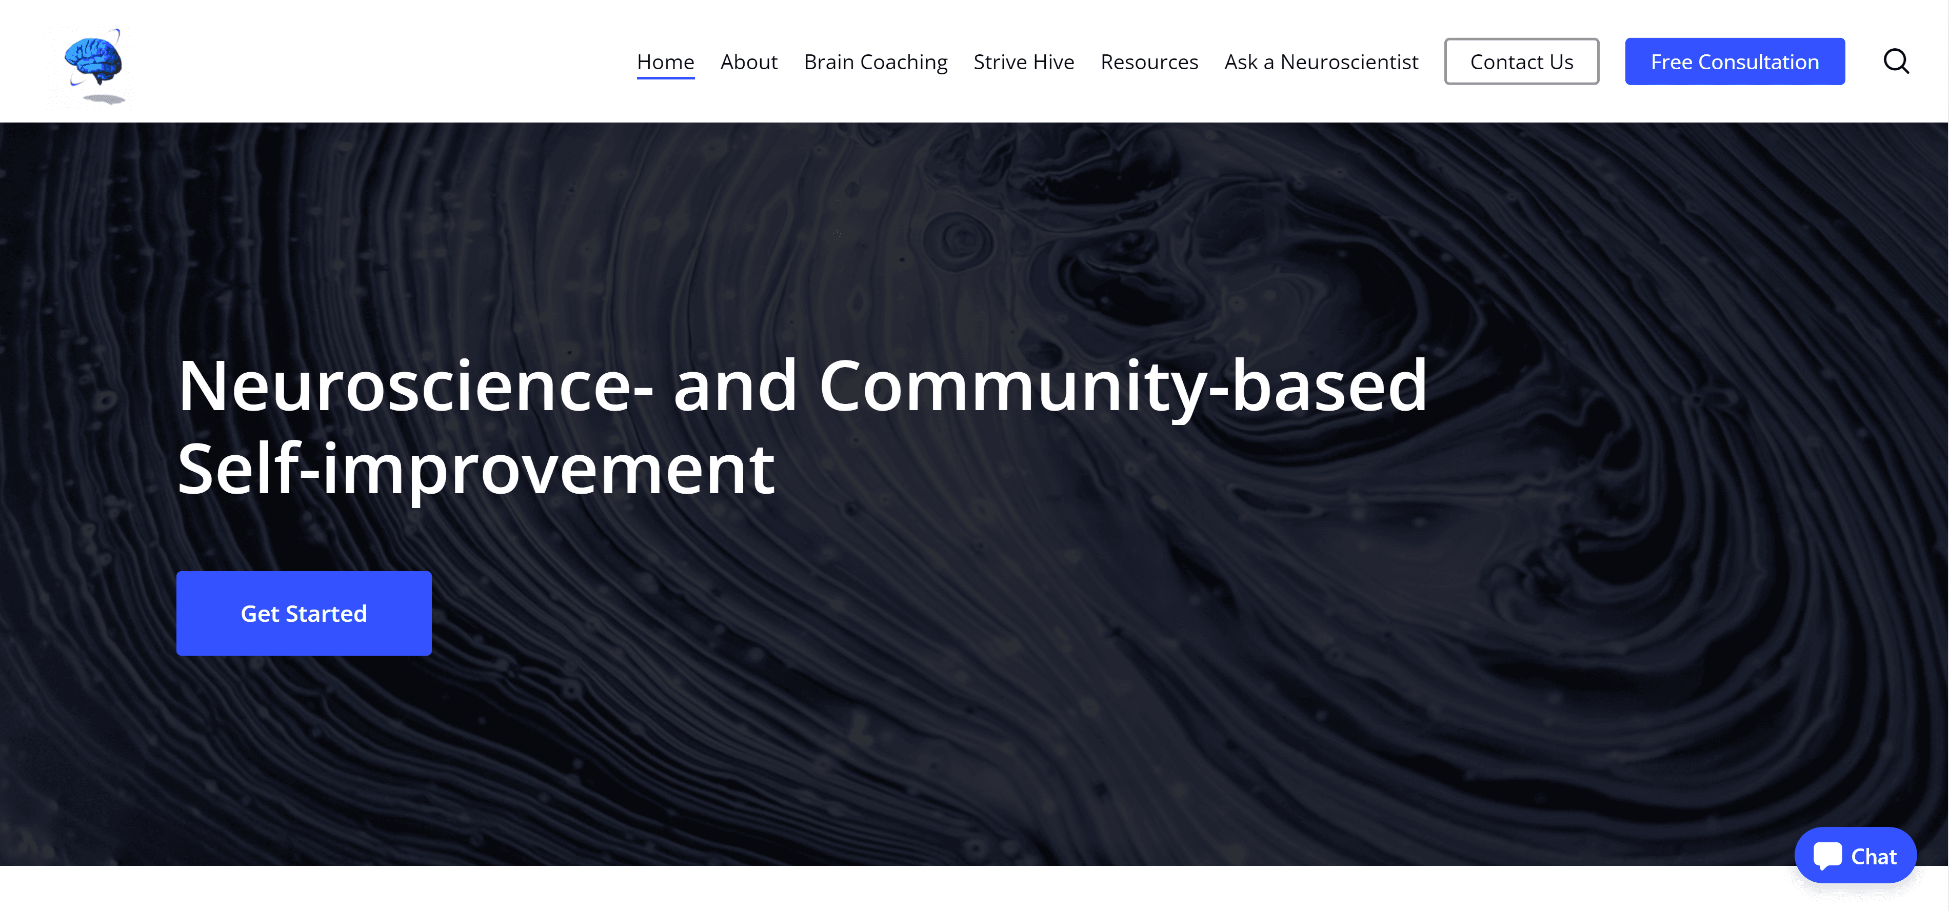This screenshot has height=911, width=1949.
Task: Click the Get Started button
Action: coord(304,613)
